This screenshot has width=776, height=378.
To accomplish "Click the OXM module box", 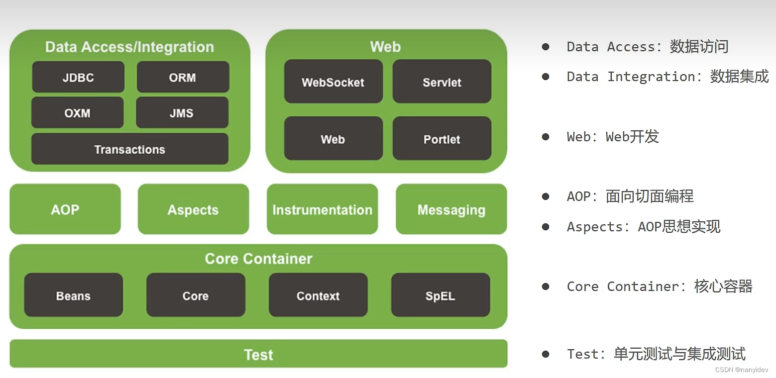I will pos(77,112).
